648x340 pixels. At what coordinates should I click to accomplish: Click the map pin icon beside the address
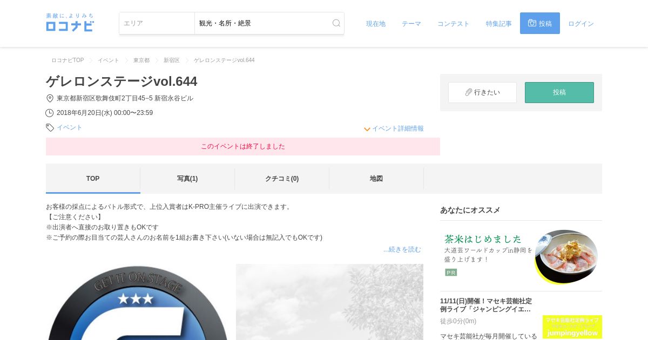point(50,98)
